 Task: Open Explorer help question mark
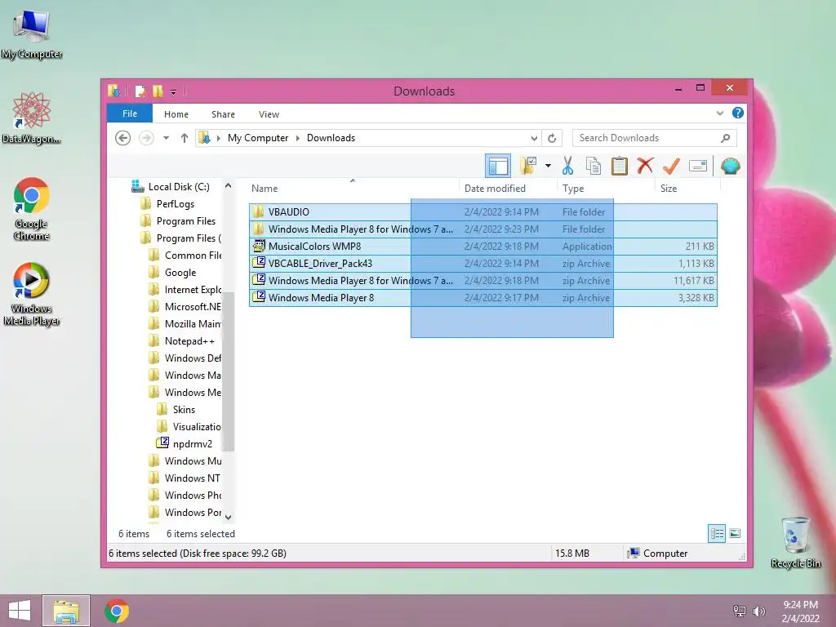pyautogui.click(x=738, y=113)
